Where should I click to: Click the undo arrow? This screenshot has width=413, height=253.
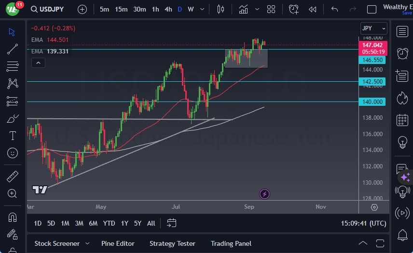click(334, 9)
